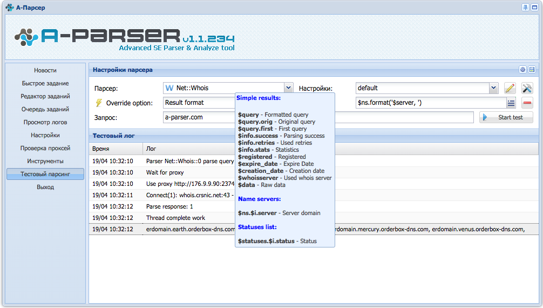Open Редактор заданий
The image size is (543, 308).
click(x=45, y=96)
